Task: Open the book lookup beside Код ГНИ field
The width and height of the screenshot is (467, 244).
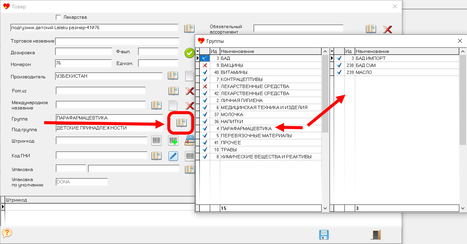Action: tap(156, 156)
